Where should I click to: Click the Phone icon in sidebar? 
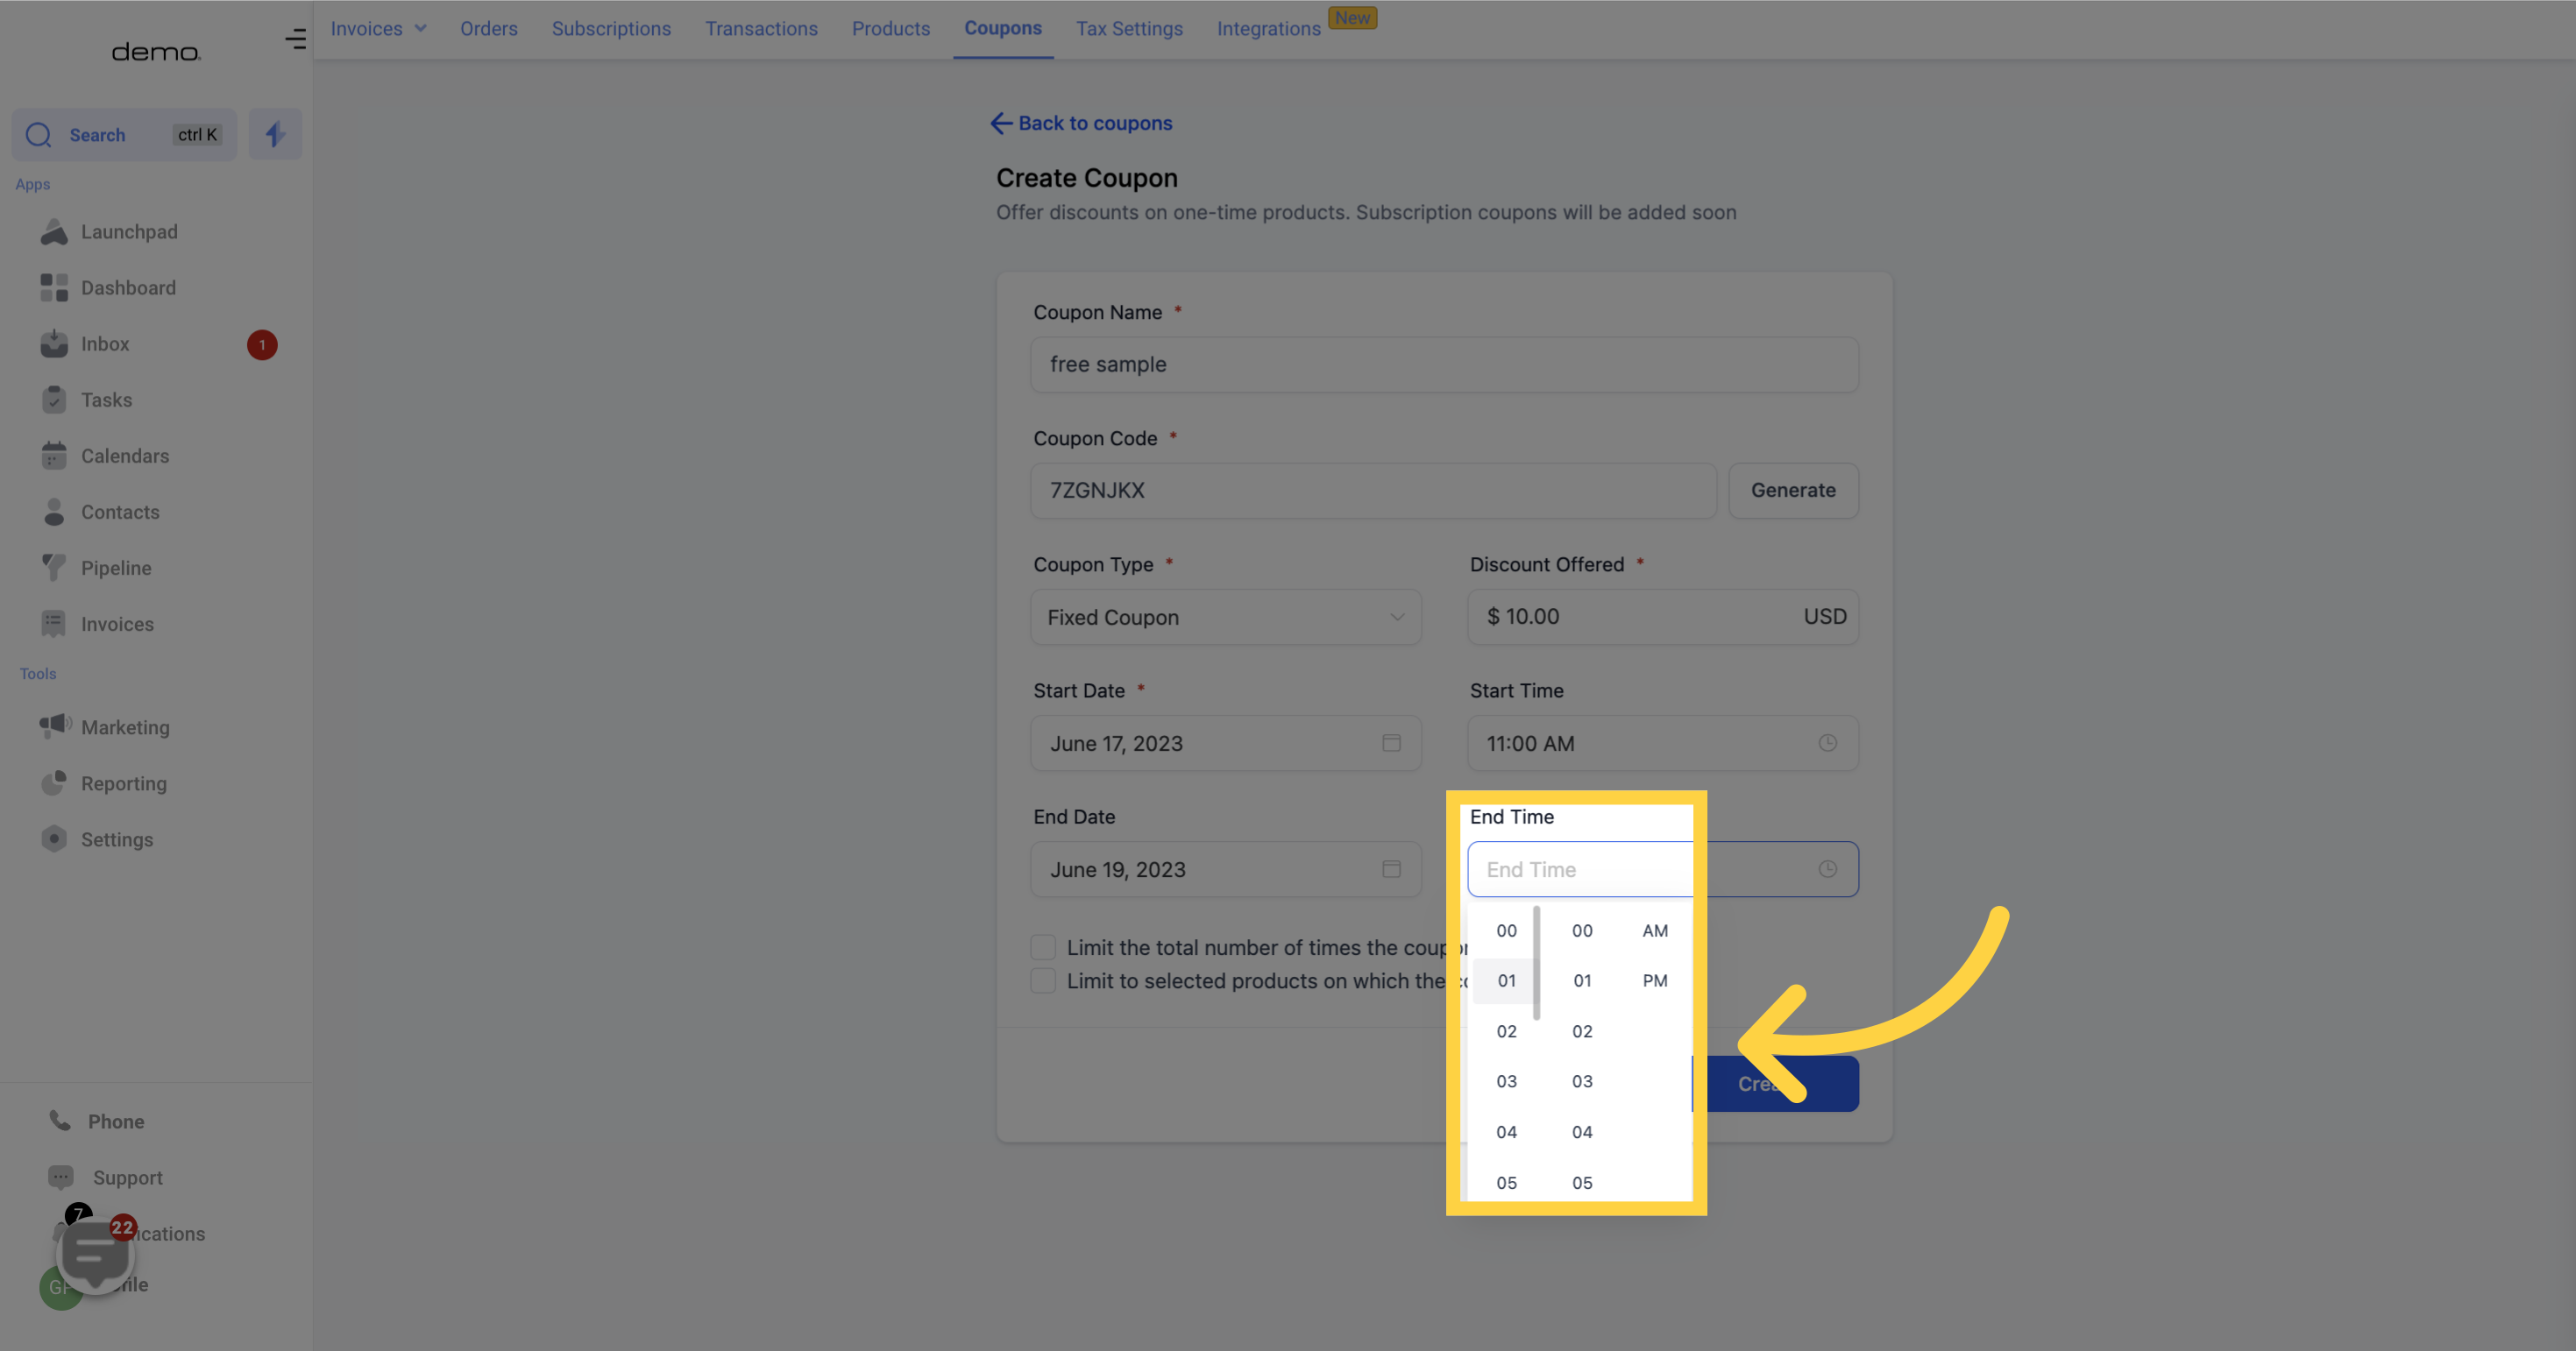[60, 1120]
